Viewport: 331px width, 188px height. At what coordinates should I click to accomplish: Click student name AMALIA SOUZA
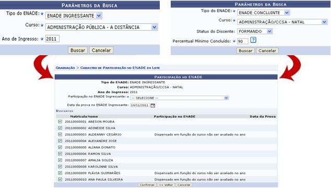point(100,160)
